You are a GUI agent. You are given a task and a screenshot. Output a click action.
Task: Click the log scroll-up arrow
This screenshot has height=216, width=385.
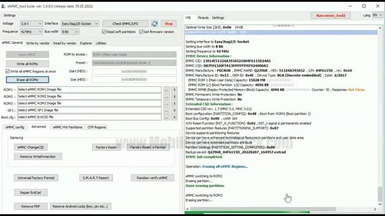point(380,28)
